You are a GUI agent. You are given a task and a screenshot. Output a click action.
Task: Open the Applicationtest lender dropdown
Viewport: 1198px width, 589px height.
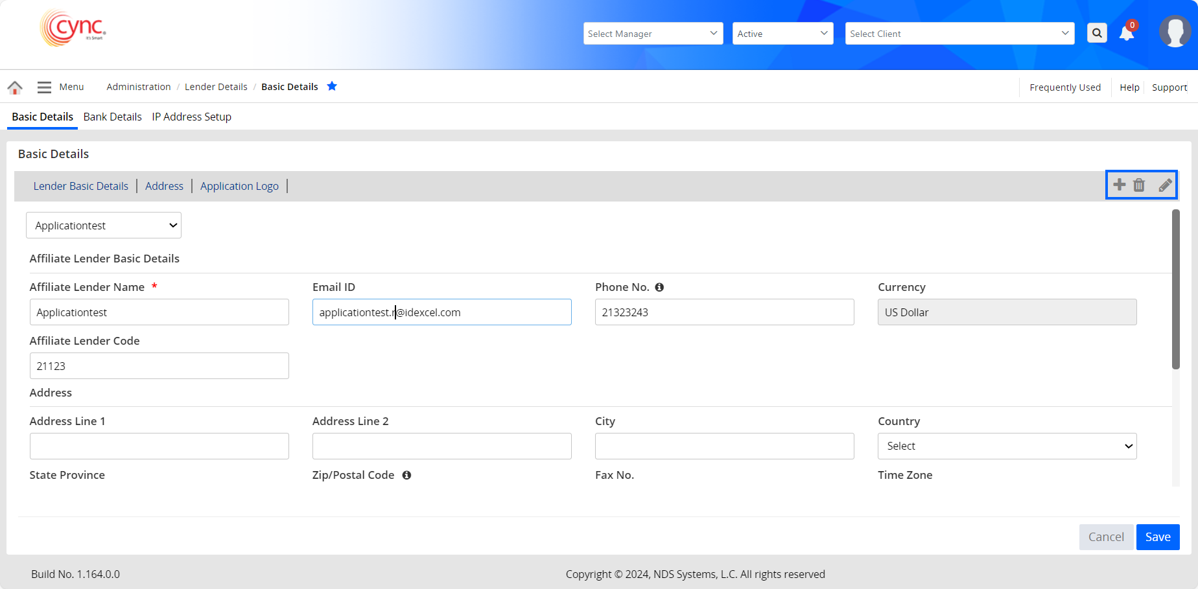[104, 225]
